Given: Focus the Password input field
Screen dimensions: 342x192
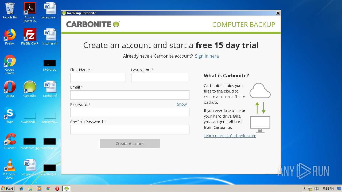Looking at the screenshot, I should (x=130, y=113).
